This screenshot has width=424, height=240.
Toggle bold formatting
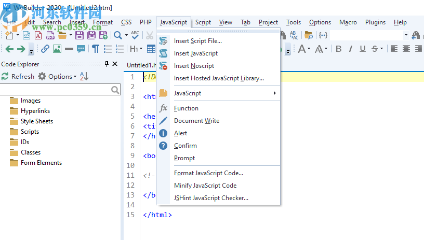tap(338, 49)
